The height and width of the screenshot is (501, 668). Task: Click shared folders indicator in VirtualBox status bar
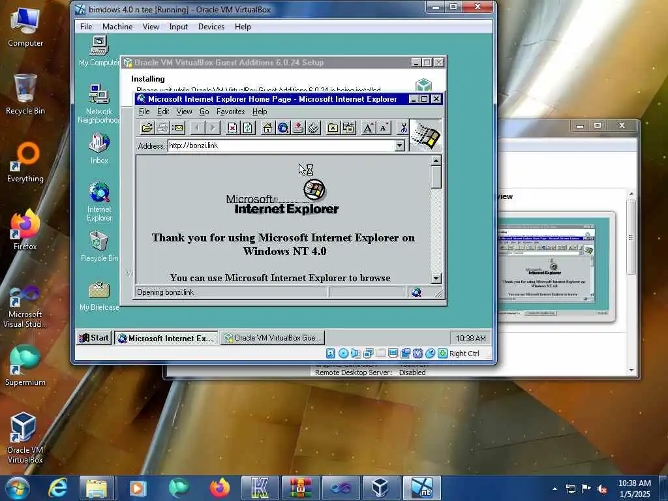(x=380, y=353)
